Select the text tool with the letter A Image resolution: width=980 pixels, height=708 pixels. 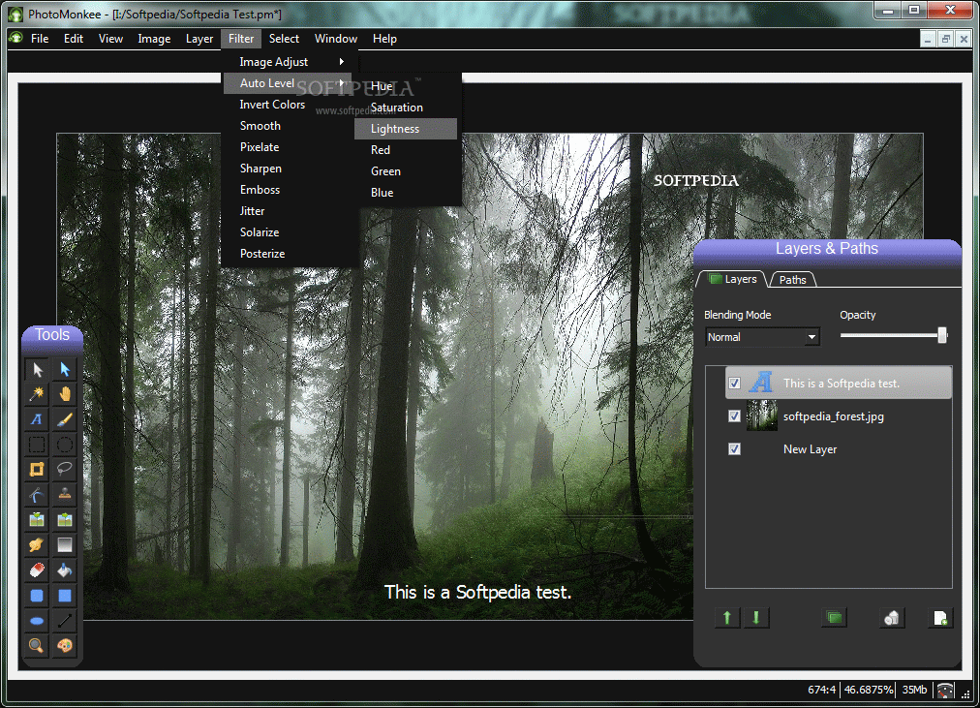(x=37, y=420)
